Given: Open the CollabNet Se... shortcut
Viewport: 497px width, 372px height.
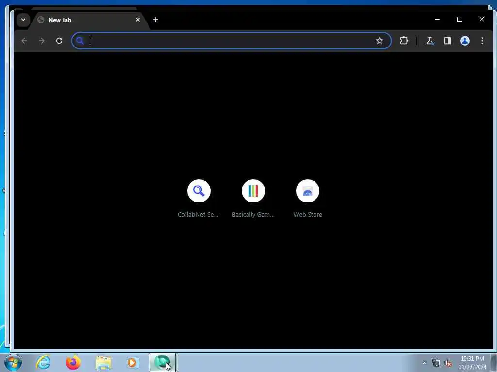Looking at the screenshot, I should click(199, 198).
